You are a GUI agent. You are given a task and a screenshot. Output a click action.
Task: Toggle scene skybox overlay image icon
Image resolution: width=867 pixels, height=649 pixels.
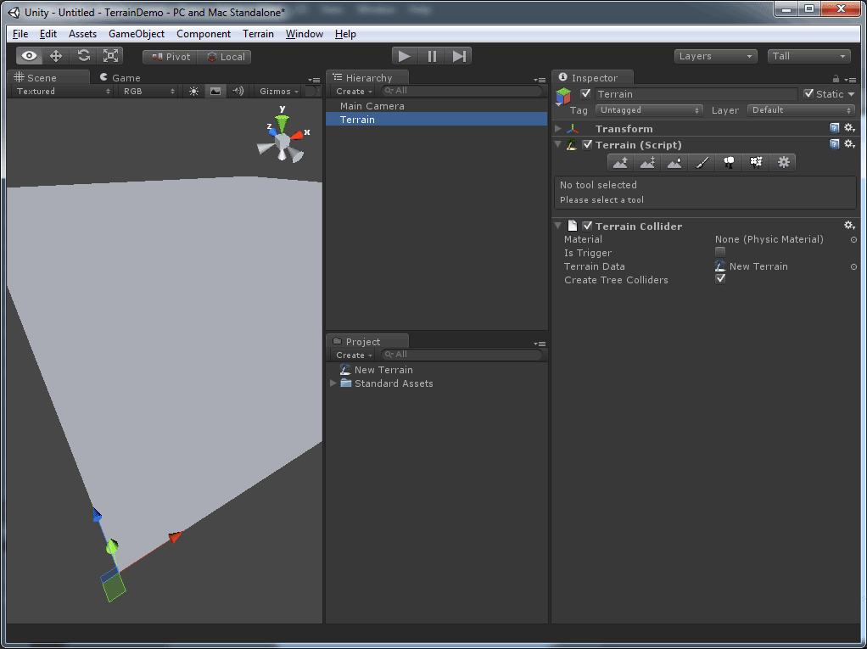pyautogui.click(x=215, y=92)
